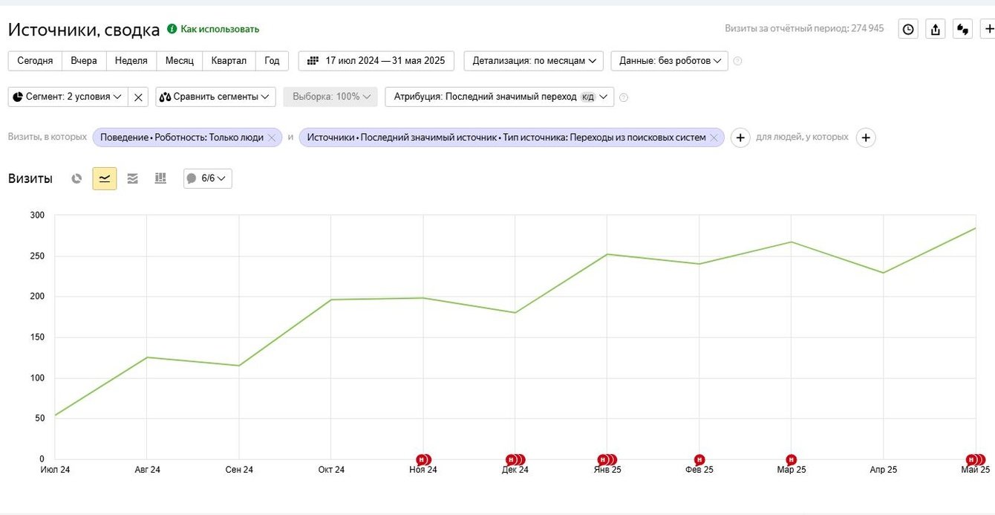The width and height of the screenshot is (995, 515).
Task: Add a people condition with the plus button
Action: click(x=866, y=137)
